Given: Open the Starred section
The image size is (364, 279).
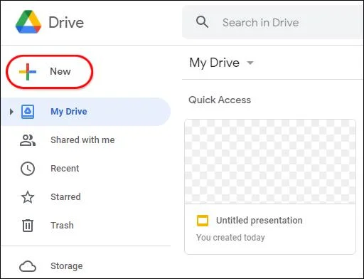Looking at the screenshot, I should 65,197.
